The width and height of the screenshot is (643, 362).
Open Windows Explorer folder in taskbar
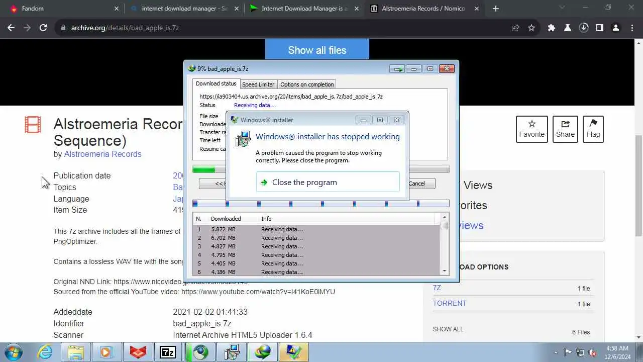(x=76, y=352)
